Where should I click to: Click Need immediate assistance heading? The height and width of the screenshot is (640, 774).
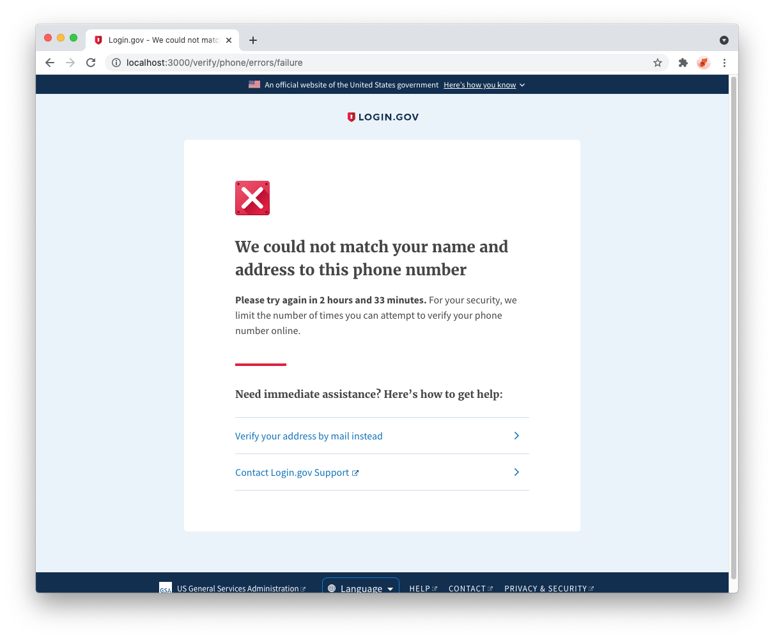pyautogui.click(x=369, y=394)
